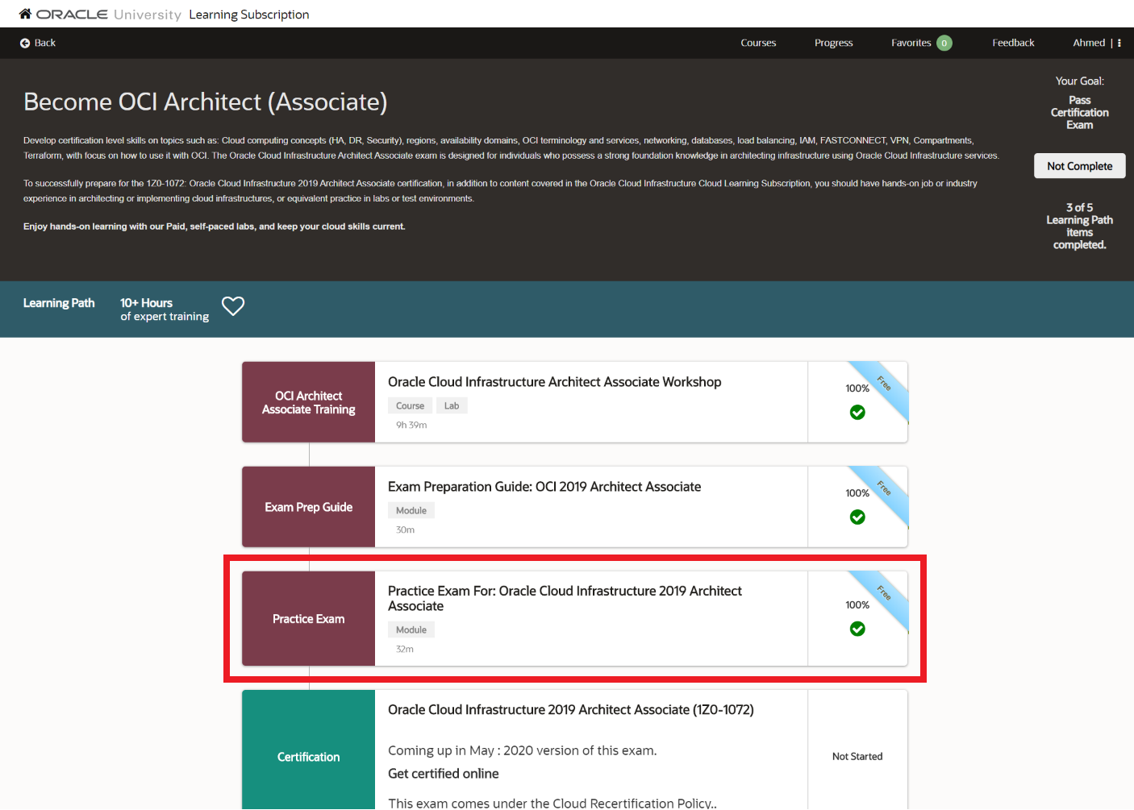Click green checkmark on Practice Exam row
This screenshot has height=810, width=1134.
point(857,629)
